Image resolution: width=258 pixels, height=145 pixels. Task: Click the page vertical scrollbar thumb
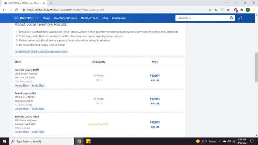pyautogui.click(x=256, y=67)
